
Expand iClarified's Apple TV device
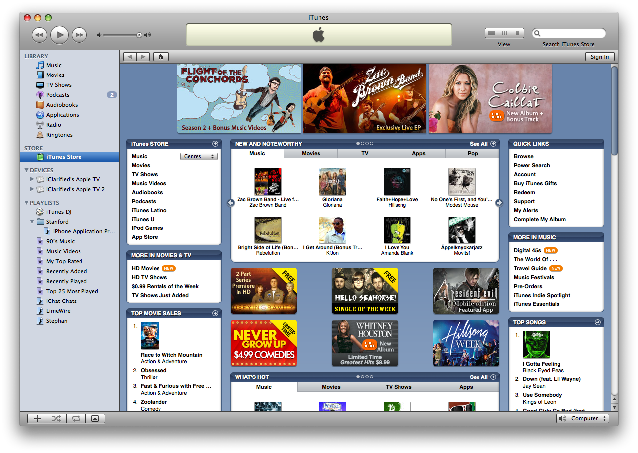coord(32,179)
